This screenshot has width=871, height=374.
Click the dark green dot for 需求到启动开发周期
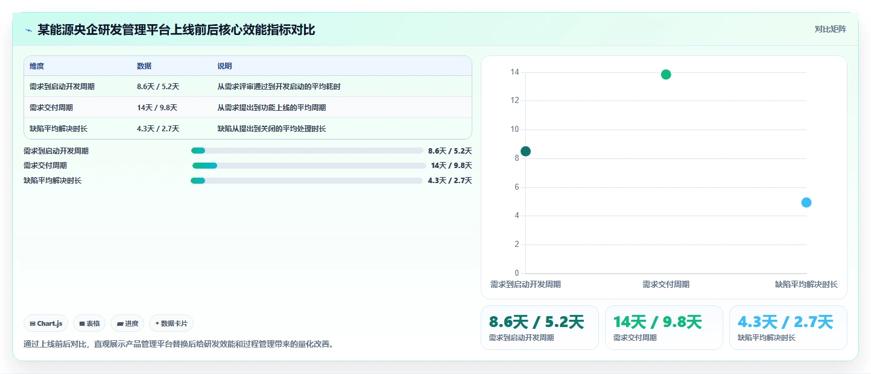coord(525,151)
